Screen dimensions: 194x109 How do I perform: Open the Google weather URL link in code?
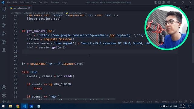[86, 35]
